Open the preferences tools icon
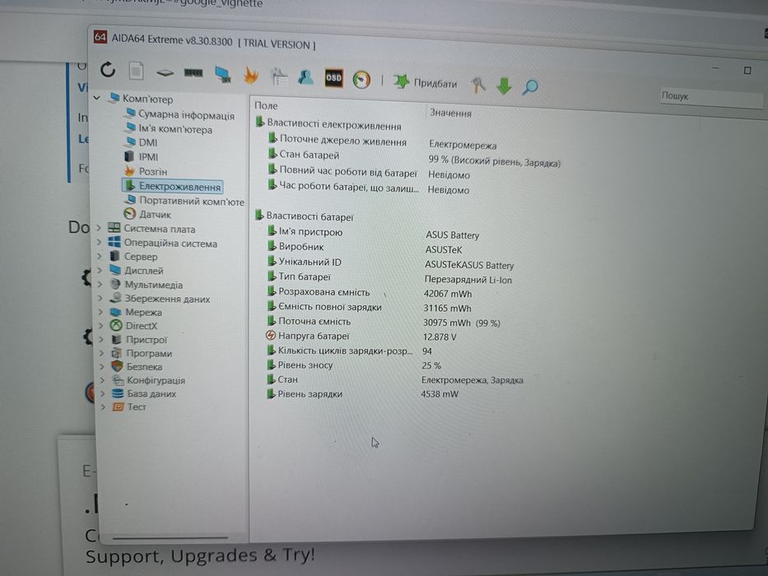768x576 pixels. pos(478,86)
